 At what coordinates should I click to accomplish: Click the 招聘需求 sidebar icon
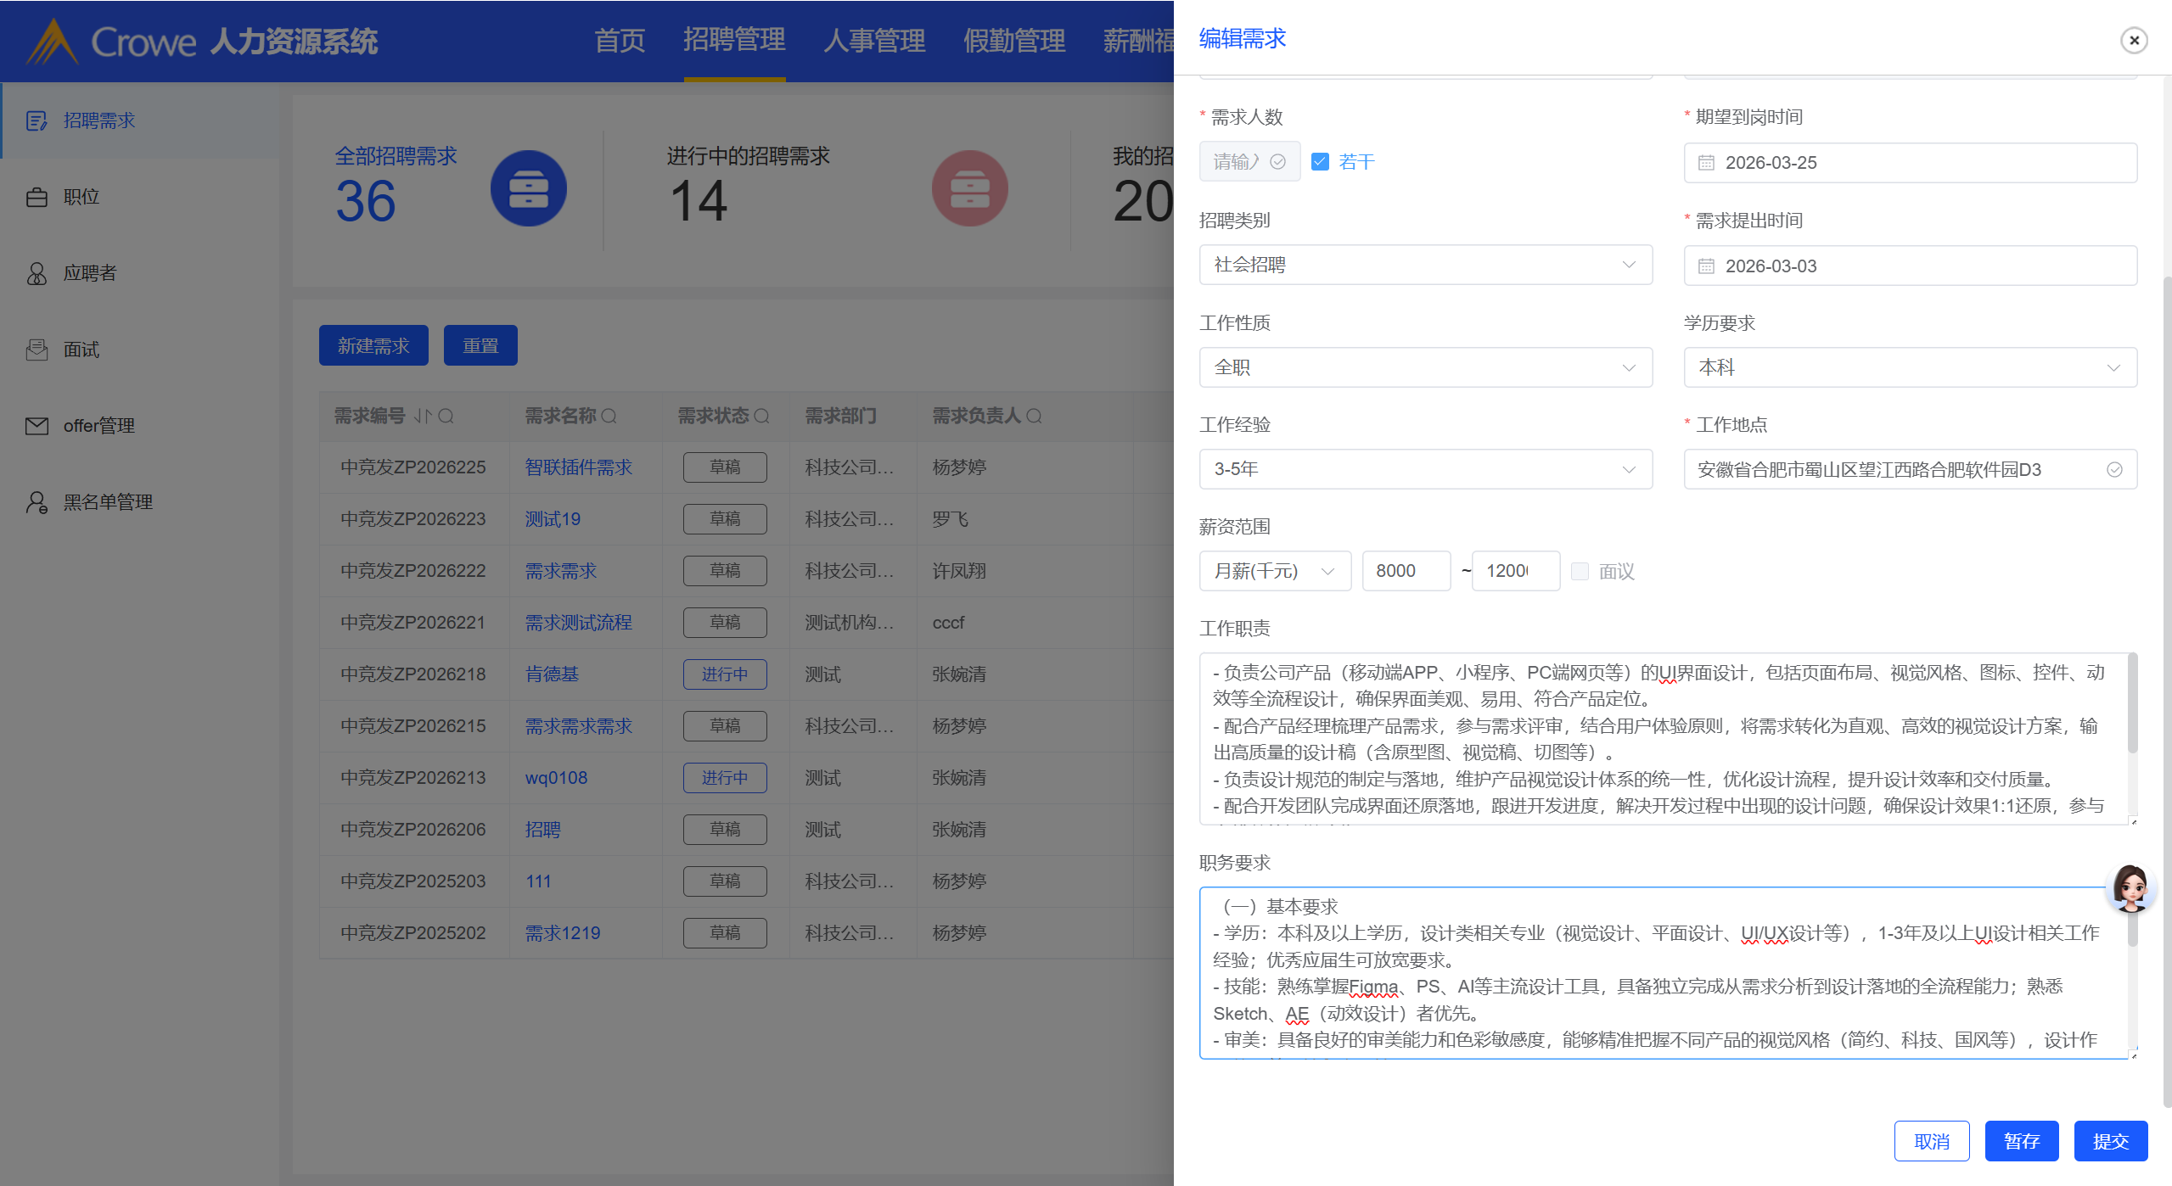pos(36,120)
